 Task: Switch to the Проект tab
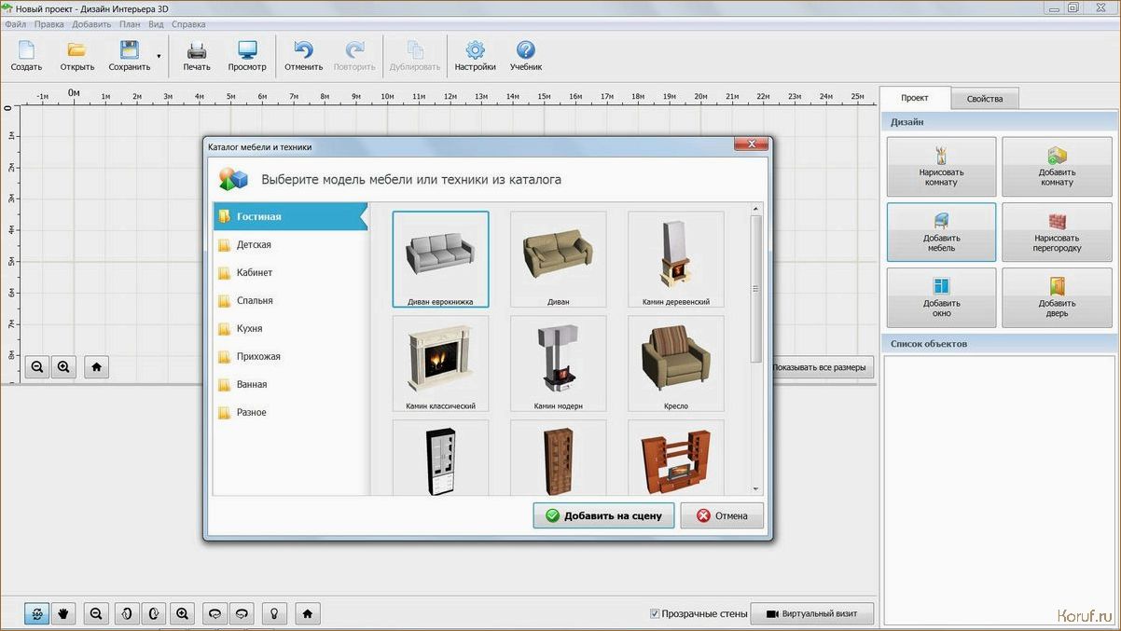915,98
